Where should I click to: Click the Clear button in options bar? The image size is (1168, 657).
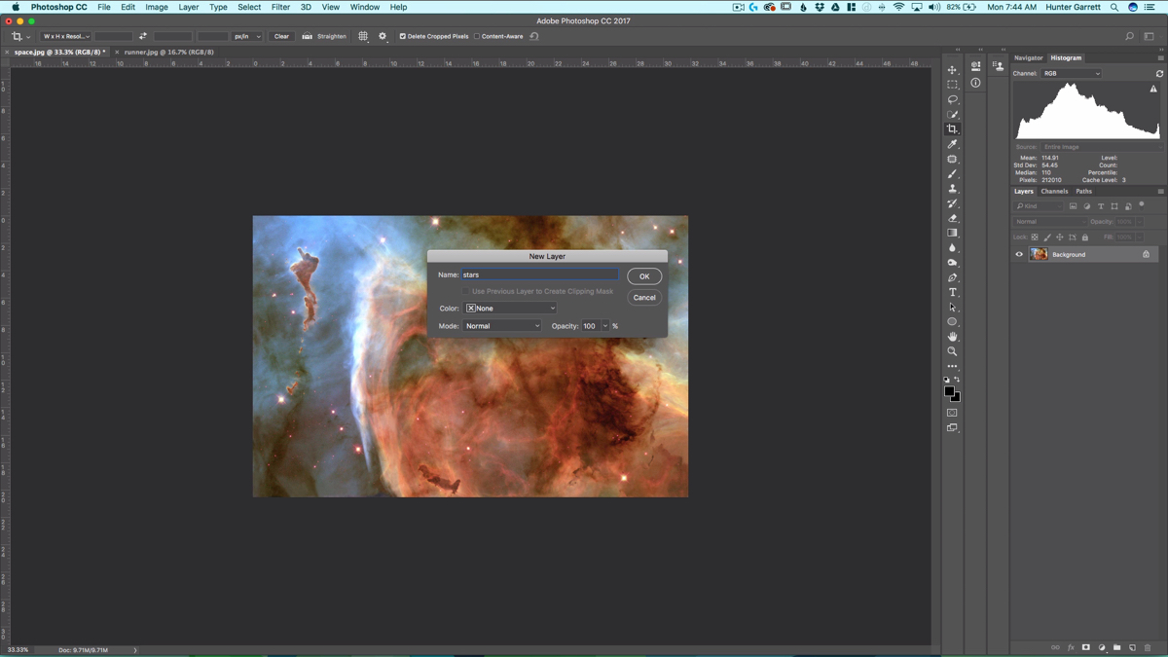pos(281,36)
